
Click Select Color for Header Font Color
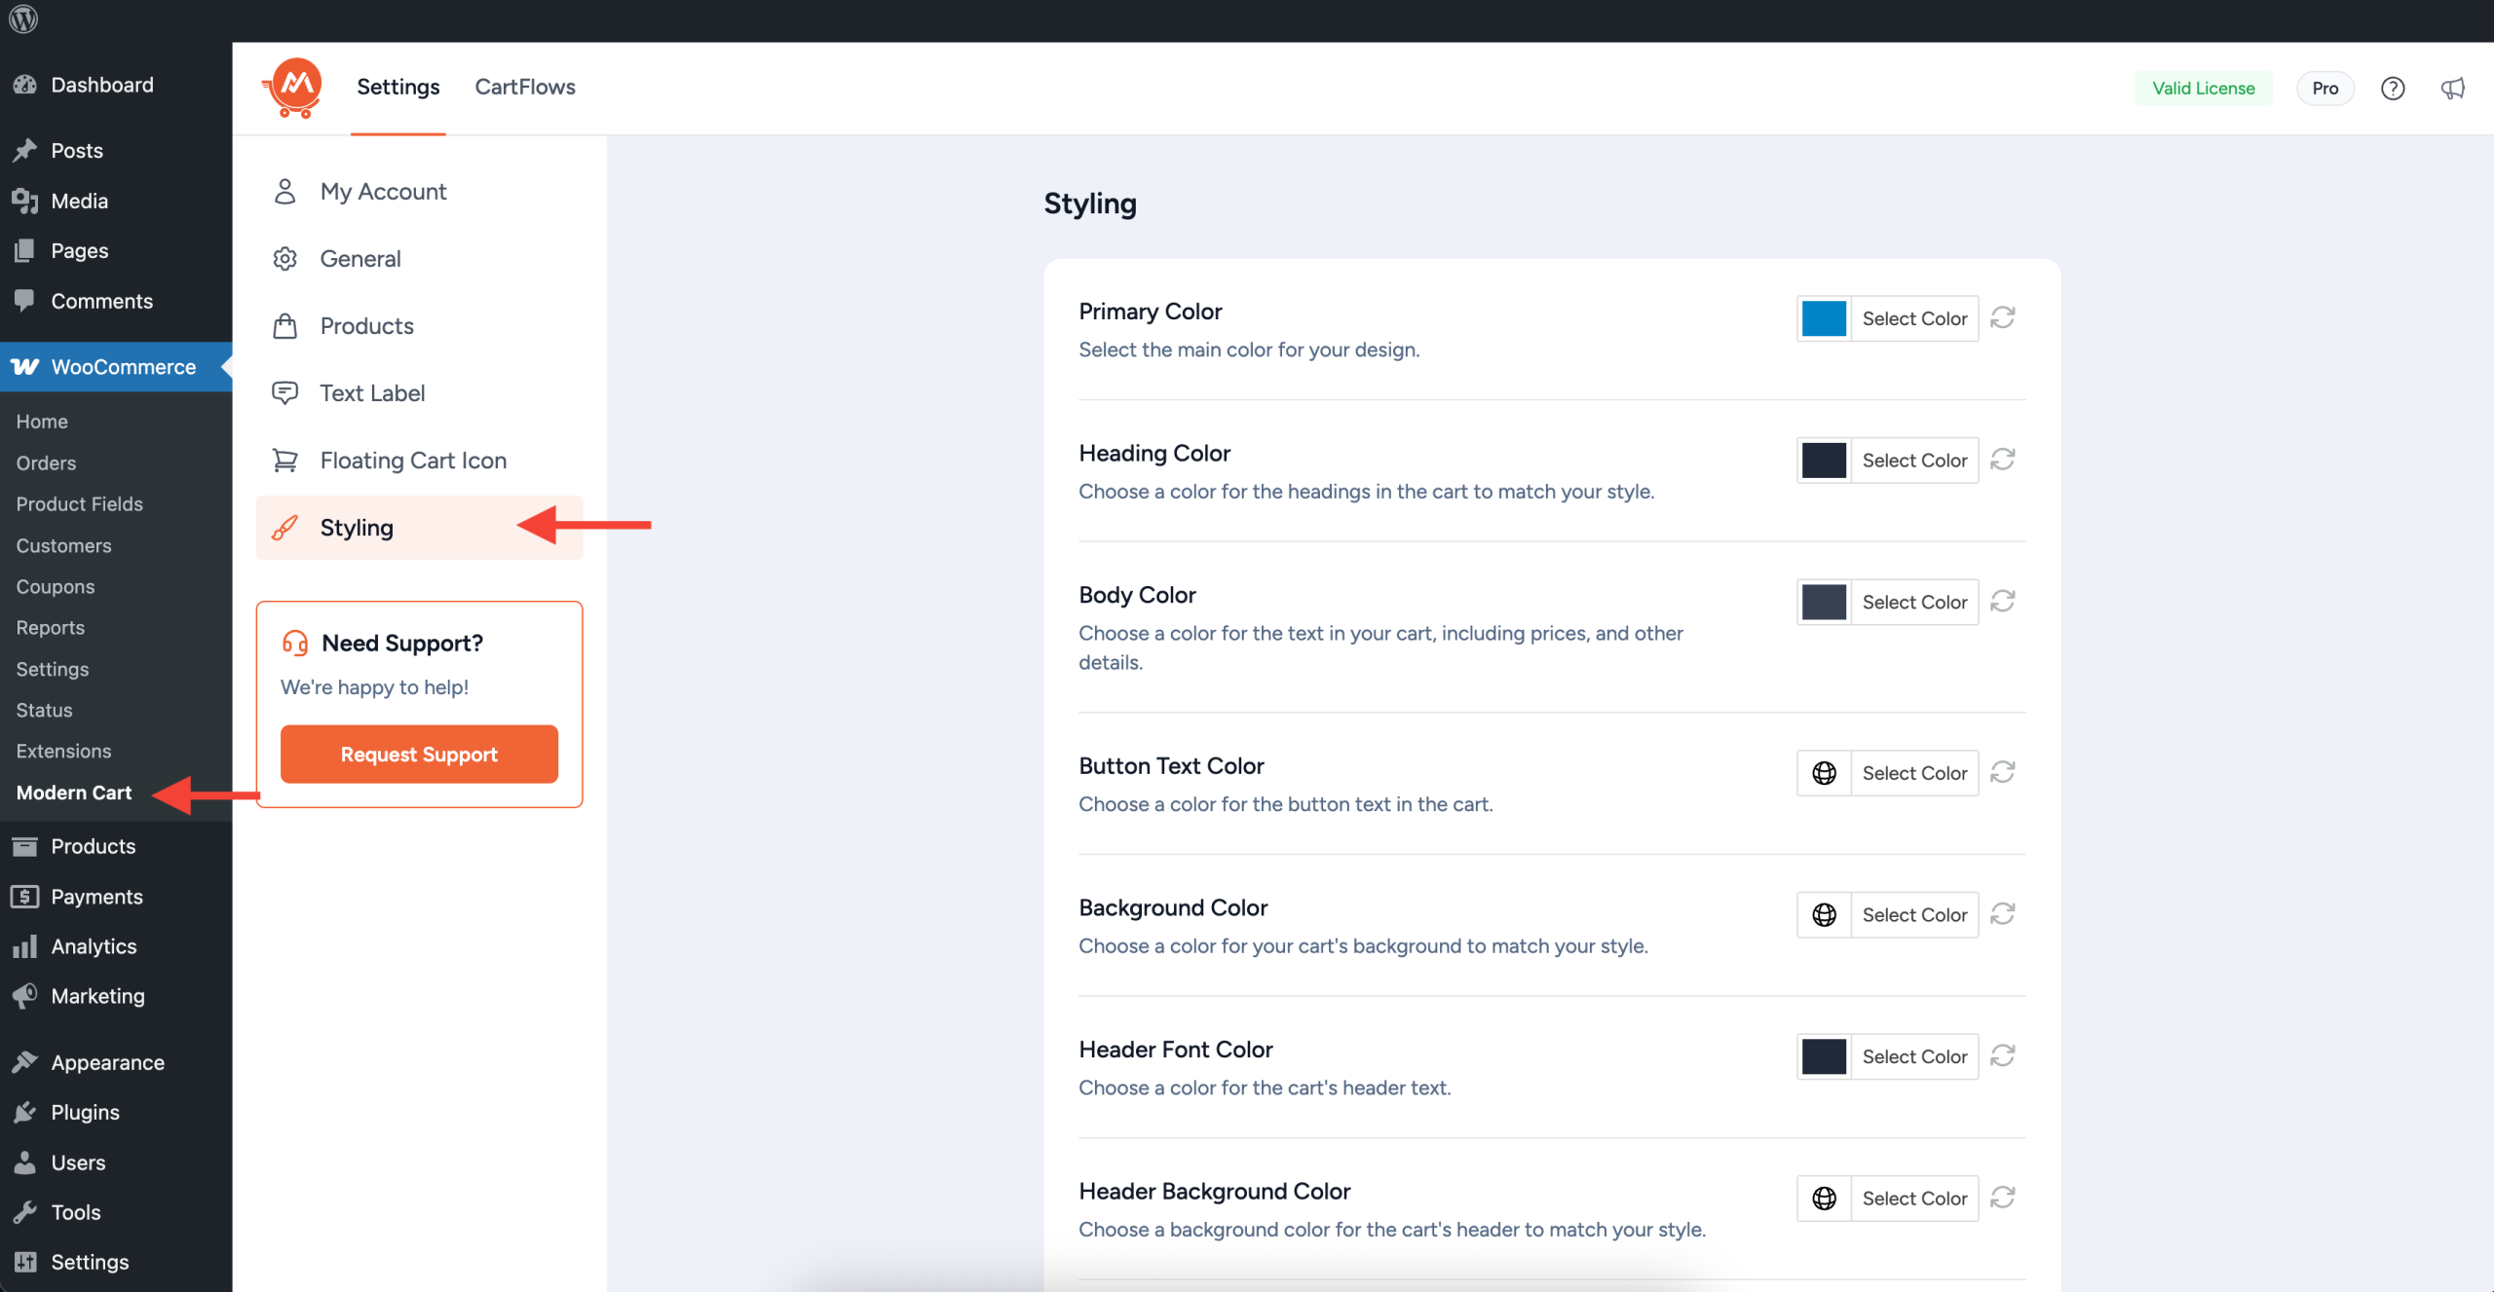(x=1914, y=1056)
